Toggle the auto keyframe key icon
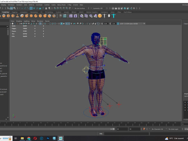 point(144,129)
